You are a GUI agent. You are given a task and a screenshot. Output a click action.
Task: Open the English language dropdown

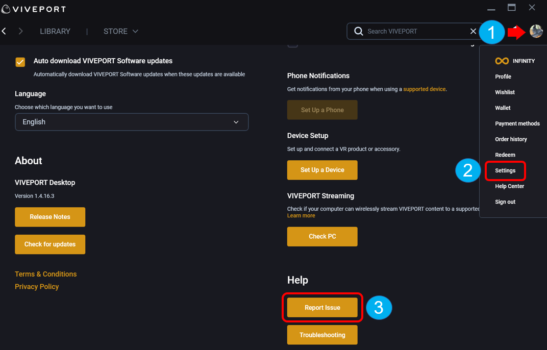(132, 122)
